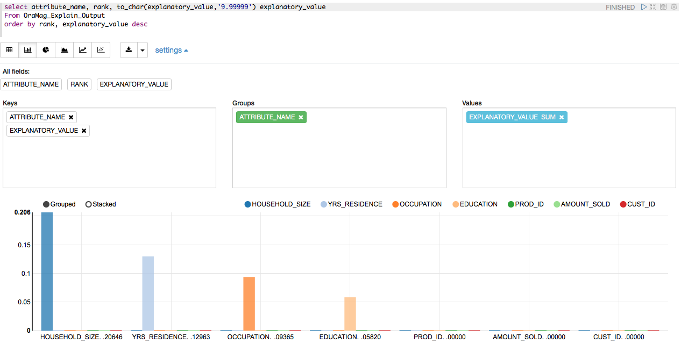This screenshot has width=681, height=350.
Task: Remove ATTRIBUTE_NAME from Groups
Action: coord(301,117)
